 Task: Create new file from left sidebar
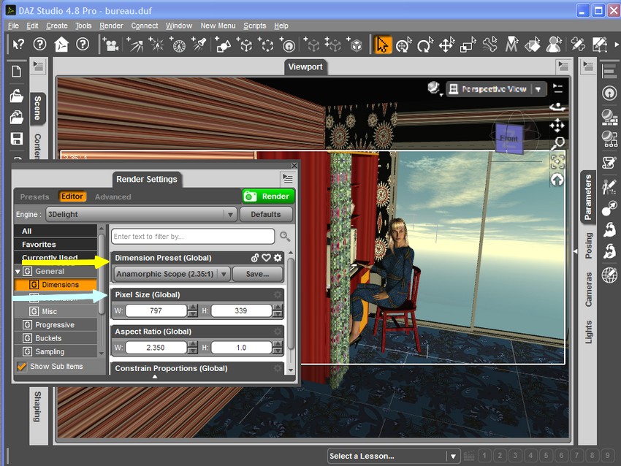point(16,72)
